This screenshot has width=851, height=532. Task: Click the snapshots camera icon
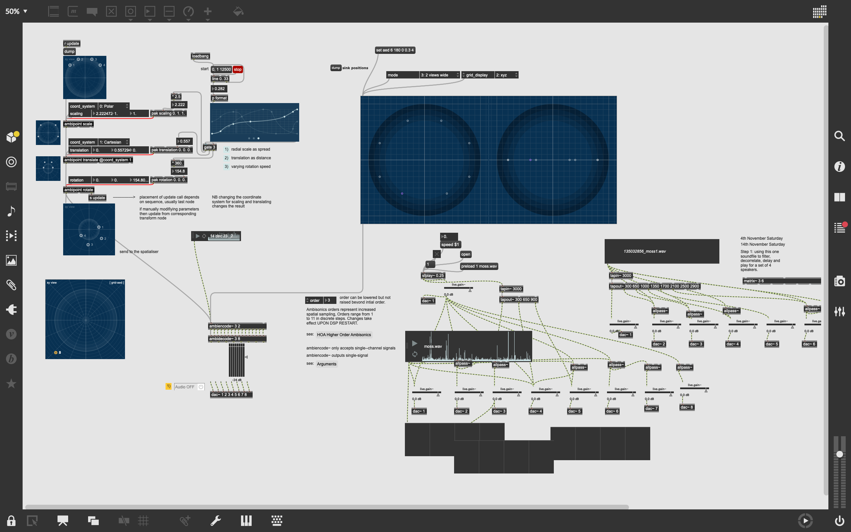(x=839, y=281)
